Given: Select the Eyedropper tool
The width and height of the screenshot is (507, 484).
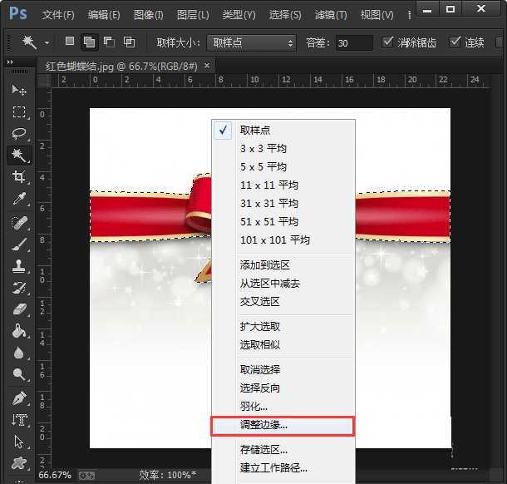Looking at the screenshot, I should point(19,199).
